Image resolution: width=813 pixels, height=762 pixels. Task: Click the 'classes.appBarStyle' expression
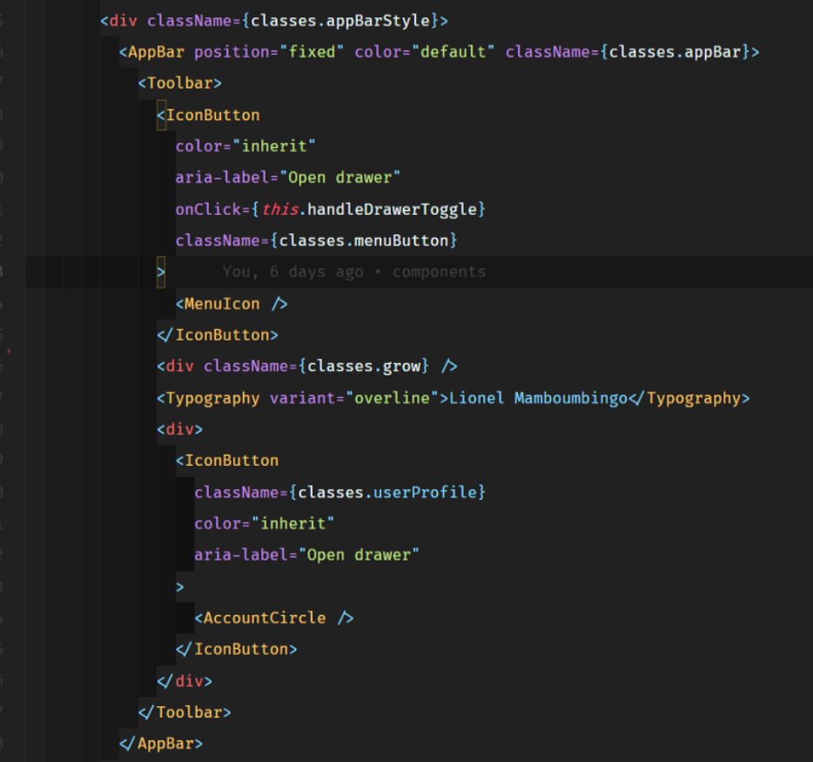point(340,21)
